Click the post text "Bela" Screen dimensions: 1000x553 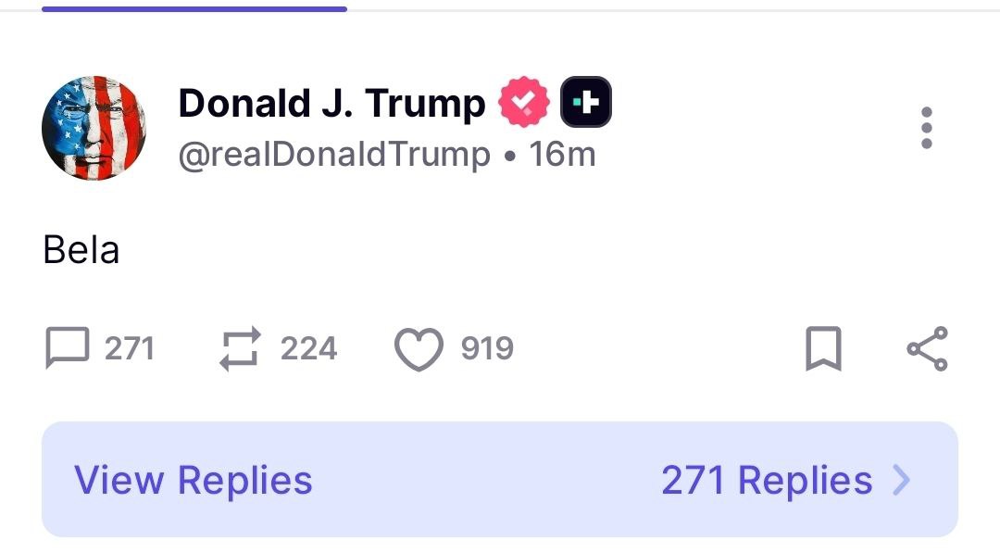point(81,249)
